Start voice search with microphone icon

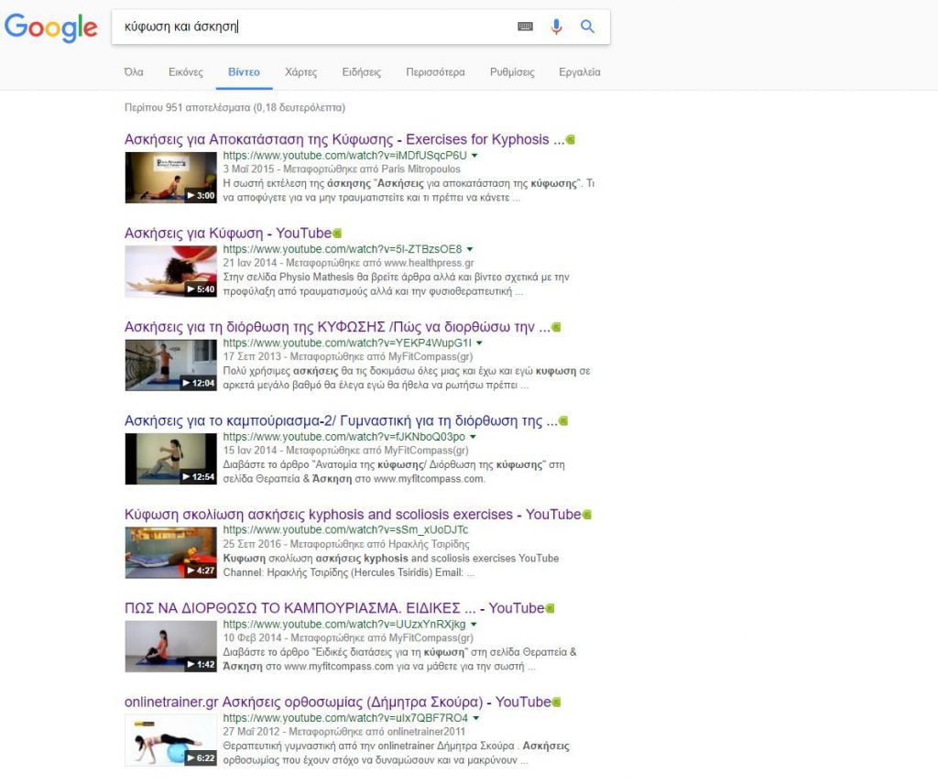point(556,27)
